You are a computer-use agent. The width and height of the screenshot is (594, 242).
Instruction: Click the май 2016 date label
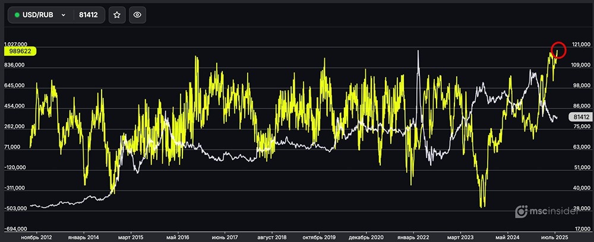178,237
